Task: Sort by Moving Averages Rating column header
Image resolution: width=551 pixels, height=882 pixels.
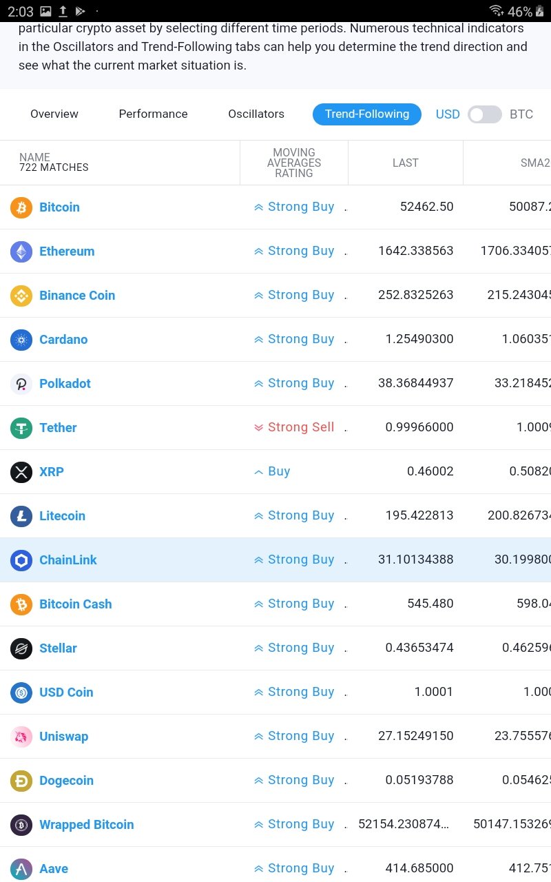Action: tap(294, 163)
